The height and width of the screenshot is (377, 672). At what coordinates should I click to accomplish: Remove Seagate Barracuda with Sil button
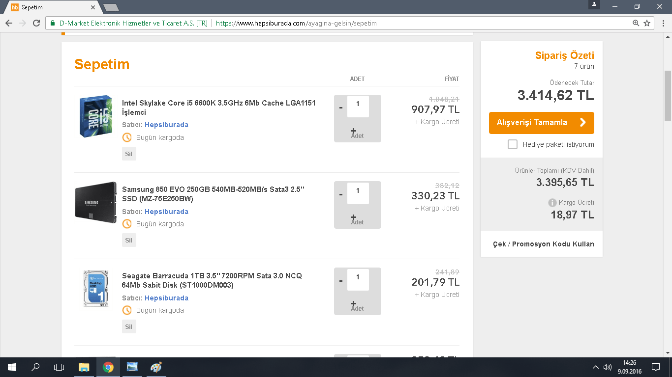129,326
